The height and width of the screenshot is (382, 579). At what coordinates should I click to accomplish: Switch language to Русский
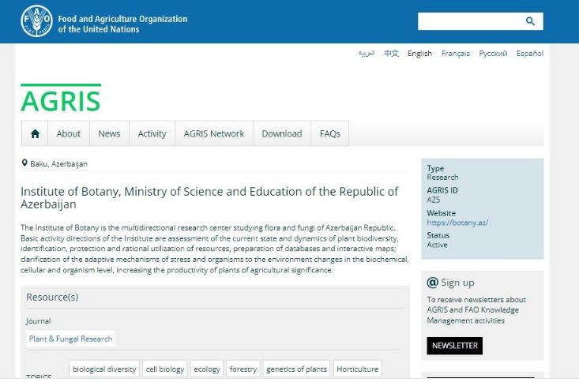pos(493,54)
